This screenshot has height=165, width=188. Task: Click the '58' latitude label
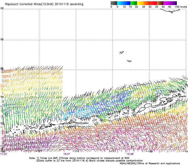click(x=2, y=39)
